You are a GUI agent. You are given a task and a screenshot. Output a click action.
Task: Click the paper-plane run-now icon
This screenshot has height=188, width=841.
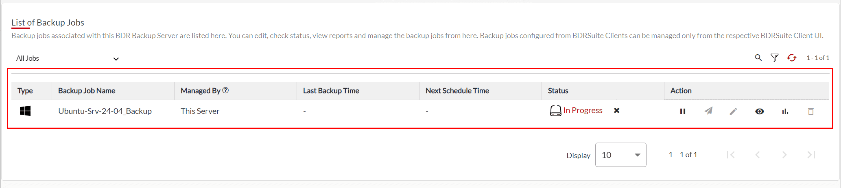(x=708, y=111)
